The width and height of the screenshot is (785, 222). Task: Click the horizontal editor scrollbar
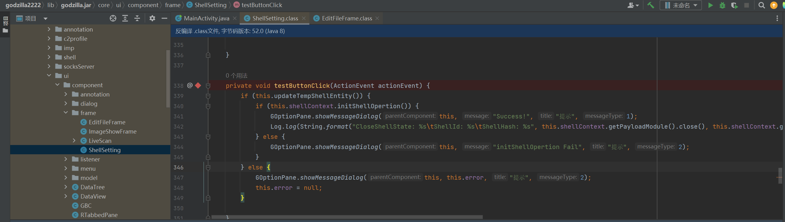[347, 217]
